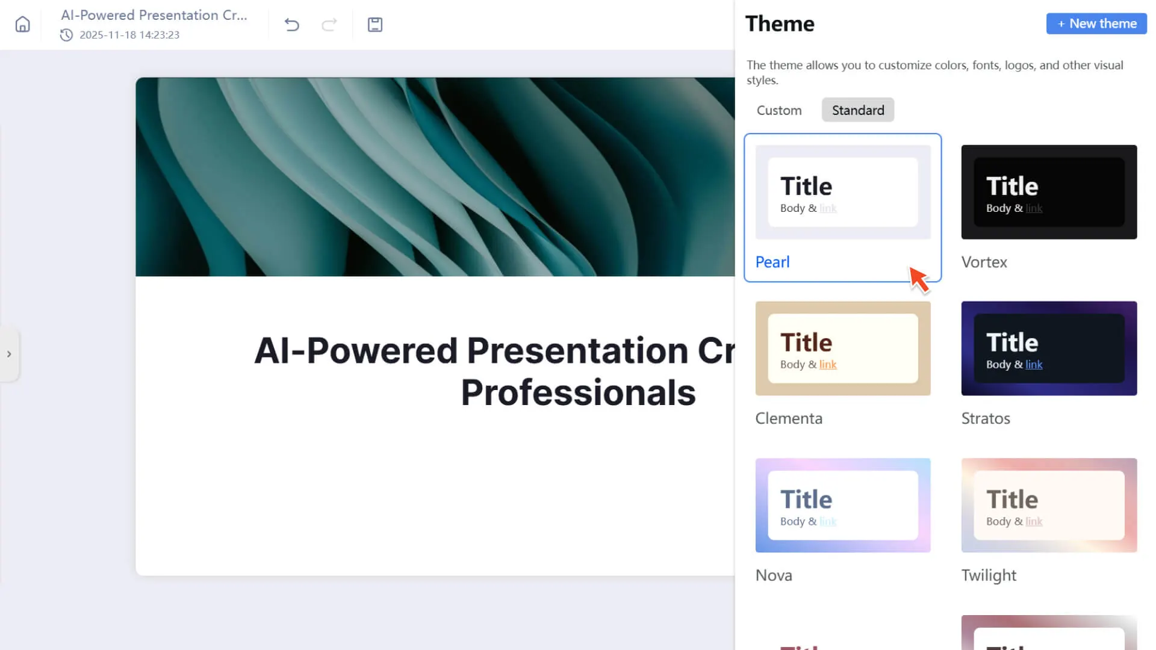Screen dimensions: 1156x650
Task: Select the Twilight theme
Action: coord(1049,521)
